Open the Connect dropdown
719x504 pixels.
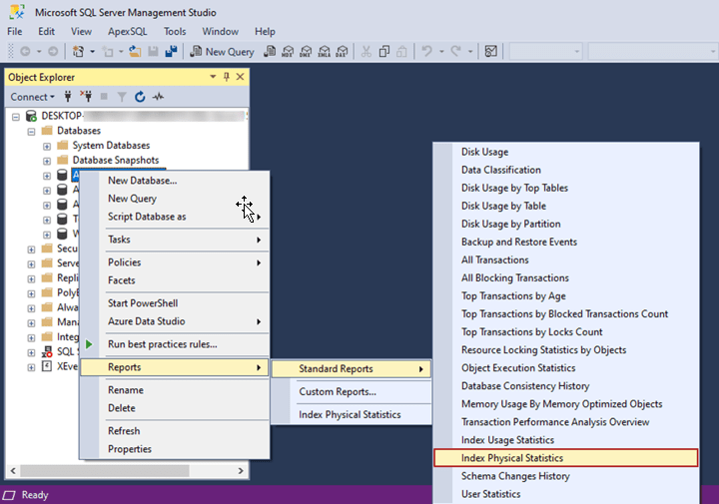coord(33,97)
